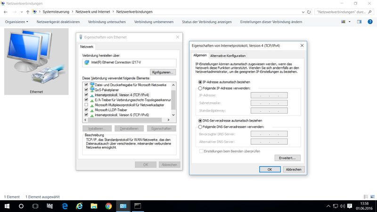The height and width of the screenshot is (212, 377).
Task: Enable the Microsoft-Multiplexorprotokoll checkbox
Action: coord(86,104)
